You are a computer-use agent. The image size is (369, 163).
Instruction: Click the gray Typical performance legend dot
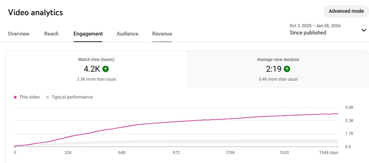(47, 97)
